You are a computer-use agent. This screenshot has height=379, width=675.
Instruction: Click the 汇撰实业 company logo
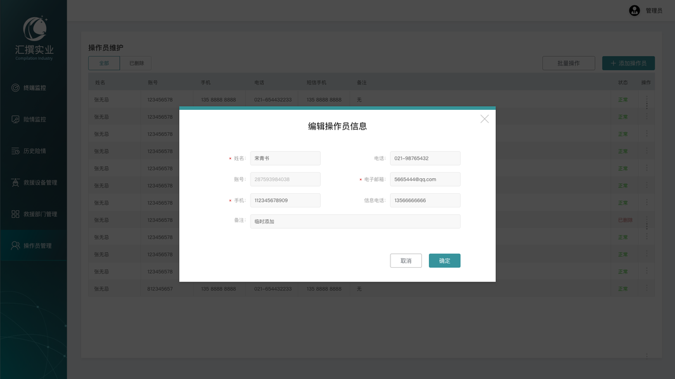tap(34, 39)
